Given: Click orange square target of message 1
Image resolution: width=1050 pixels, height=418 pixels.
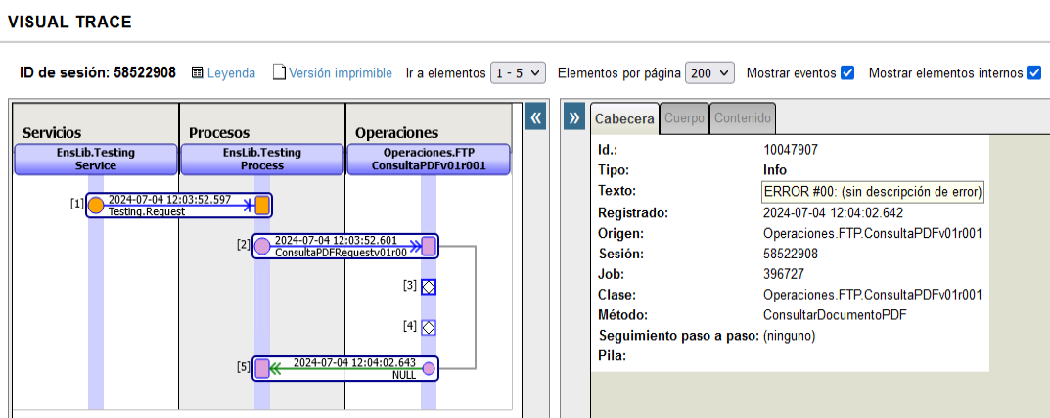Looking at the screenshot, I should click(x=262, y=205).
